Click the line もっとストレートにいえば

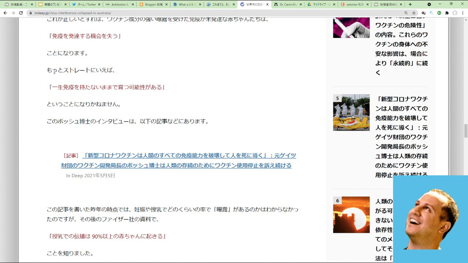click(80, 70)
